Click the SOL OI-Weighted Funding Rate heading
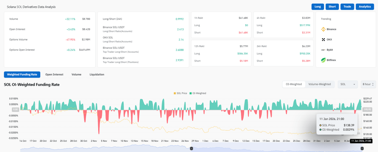 [x=32, y=85]
